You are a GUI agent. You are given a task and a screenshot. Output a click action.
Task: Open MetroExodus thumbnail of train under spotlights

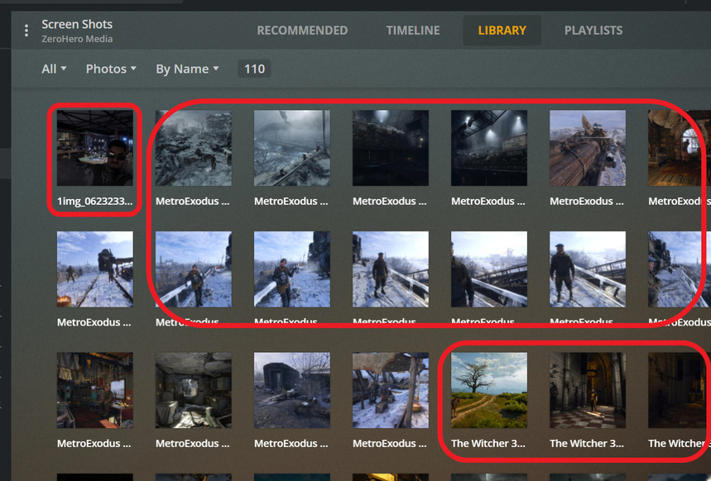coord(489,148)
